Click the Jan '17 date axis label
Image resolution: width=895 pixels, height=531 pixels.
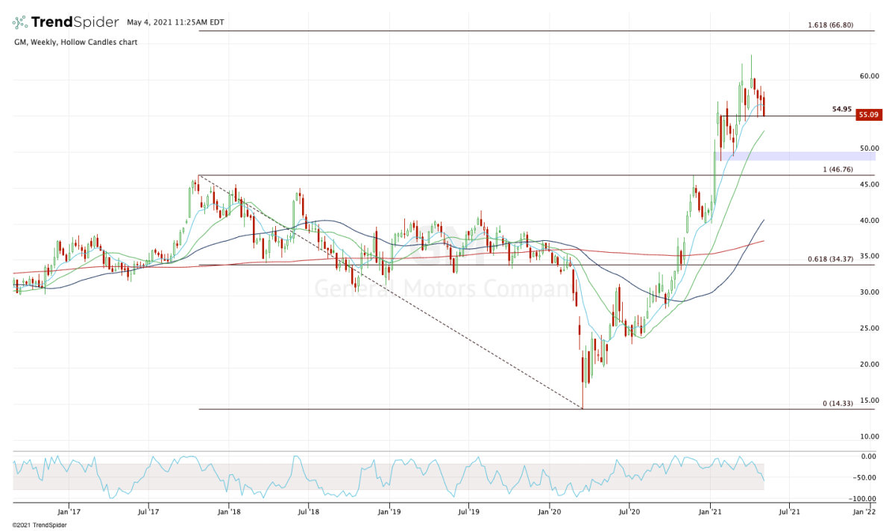[69, 512]
